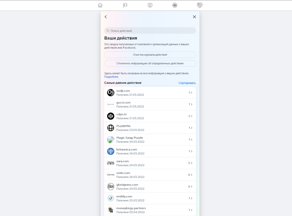This screenshot has width=292, height=216.
Task: Expand the gucci.com entry chevron
Action: coord(191,104)
